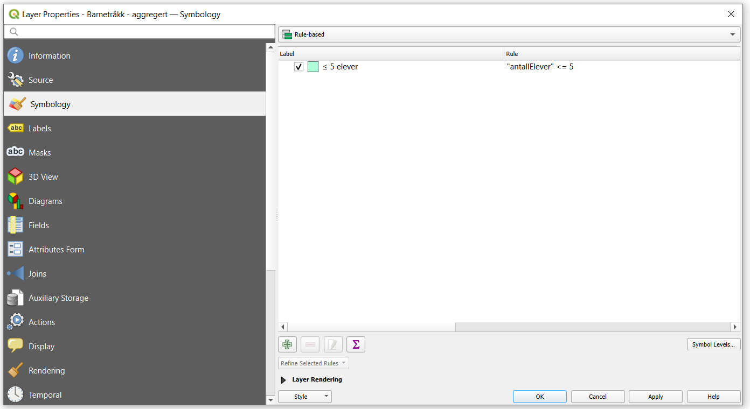Click the Joins triangle icon
Screen dimensions: 750x409
[15, 273]
